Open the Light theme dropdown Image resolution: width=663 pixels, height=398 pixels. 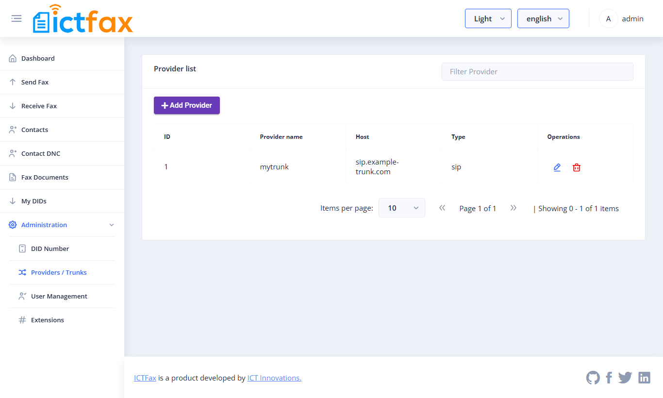click(488, 18)
